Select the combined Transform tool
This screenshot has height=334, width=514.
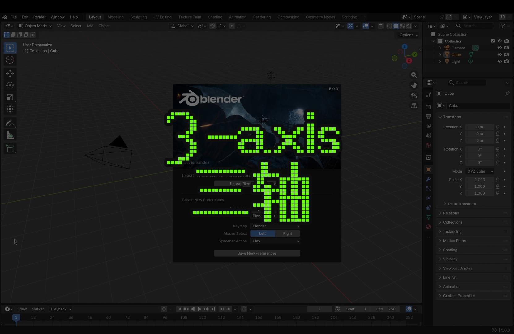pyautogui.click(x=10, y=109)
